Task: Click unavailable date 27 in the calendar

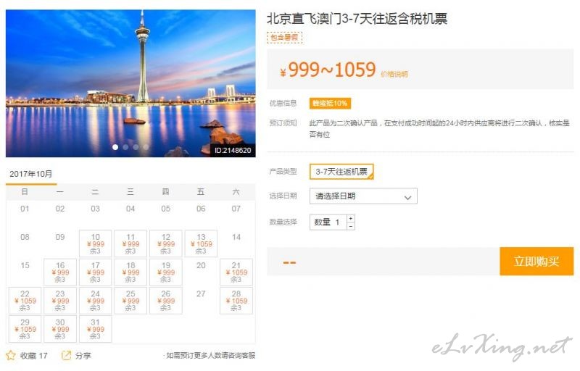Action: [x=201, y=294]
